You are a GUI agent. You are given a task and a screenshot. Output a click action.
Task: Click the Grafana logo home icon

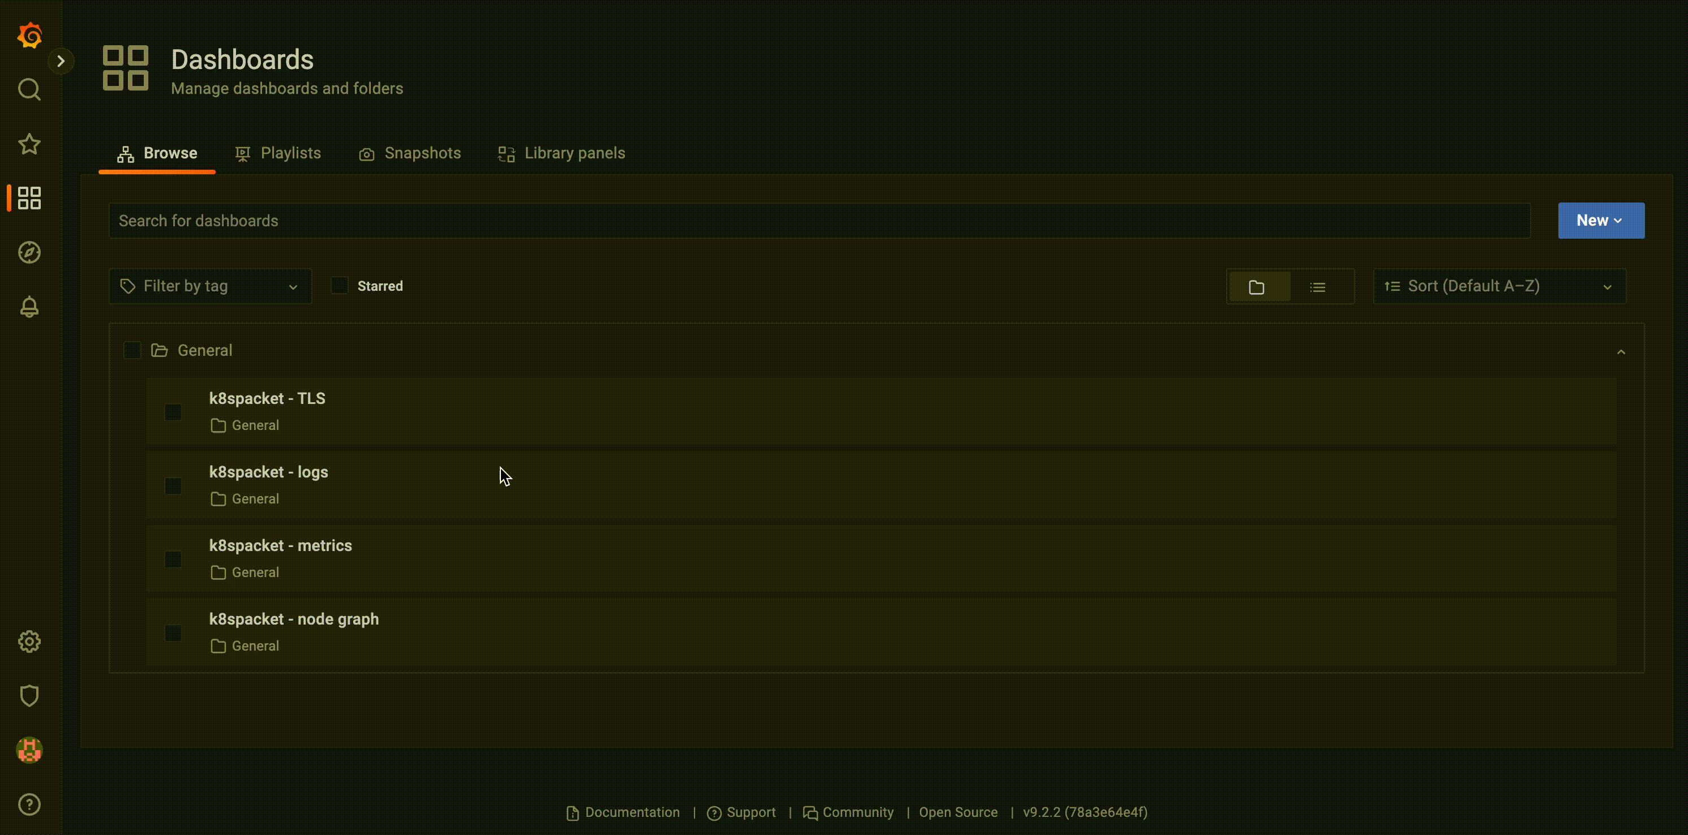pos(29,35)
